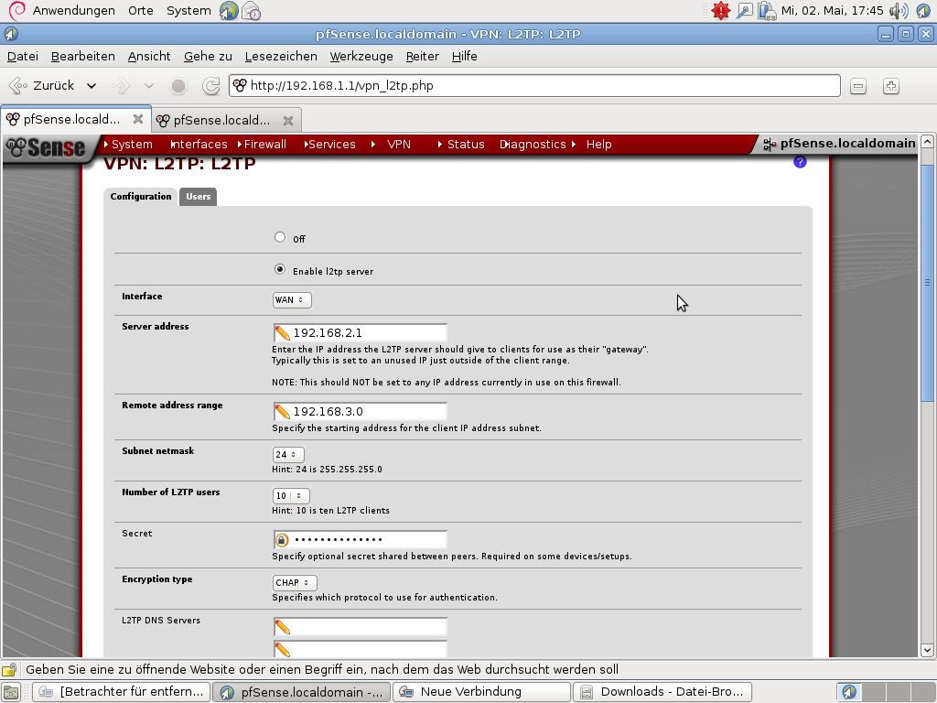
Task: Switch to Betrachter für entfernte window
Action: pyautogui.click(x=122, y=692)
